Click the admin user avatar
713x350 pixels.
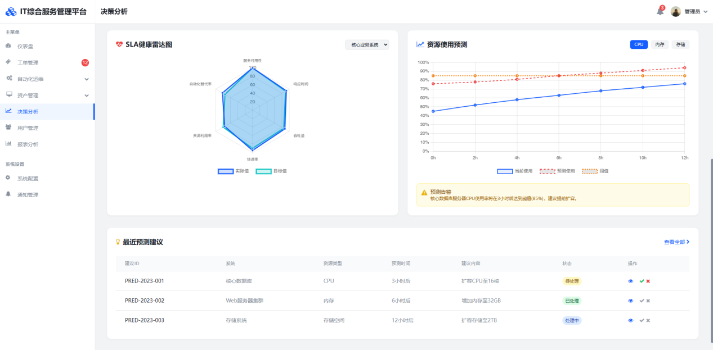click(676, 11)
